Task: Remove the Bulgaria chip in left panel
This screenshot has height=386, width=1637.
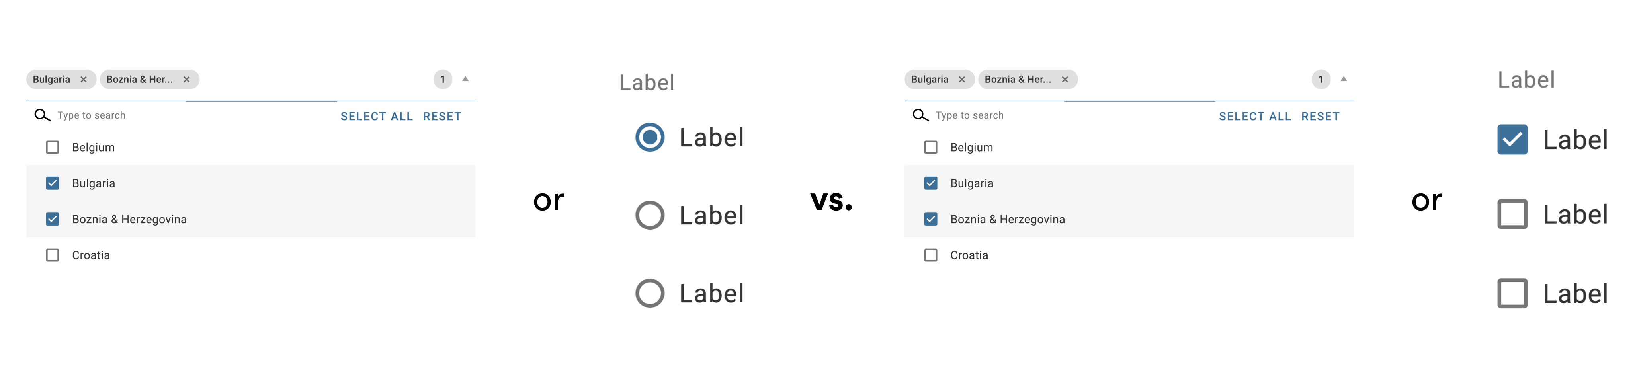Action: click(x=83, y=79)
